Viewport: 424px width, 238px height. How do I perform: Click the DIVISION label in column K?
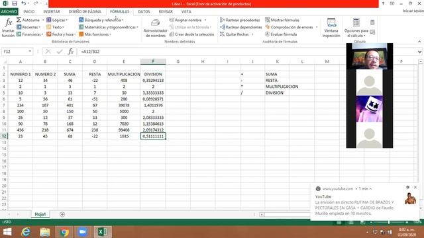[274, 93]
